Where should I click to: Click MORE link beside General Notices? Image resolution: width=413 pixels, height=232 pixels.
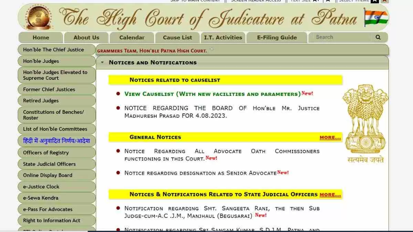pyautogui.click(x=330, y=137)
